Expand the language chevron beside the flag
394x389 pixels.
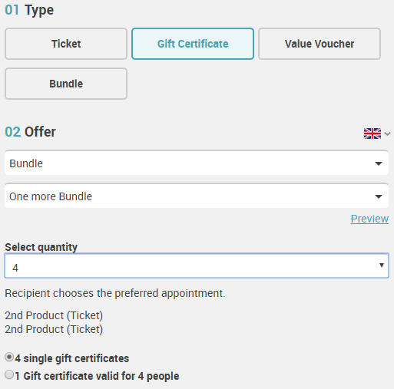387,134
